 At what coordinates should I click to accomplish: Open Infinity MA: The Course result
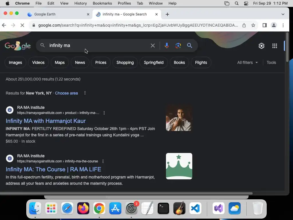pyautogui.click(x=54, y=169)
